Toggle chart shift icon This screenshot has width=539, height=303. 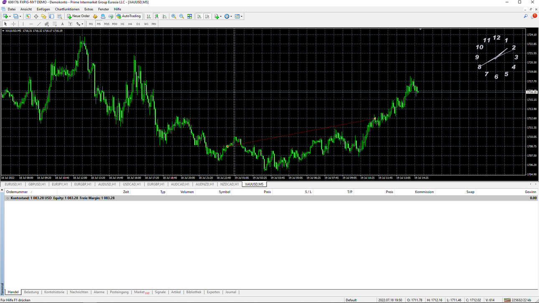(207, 16)
